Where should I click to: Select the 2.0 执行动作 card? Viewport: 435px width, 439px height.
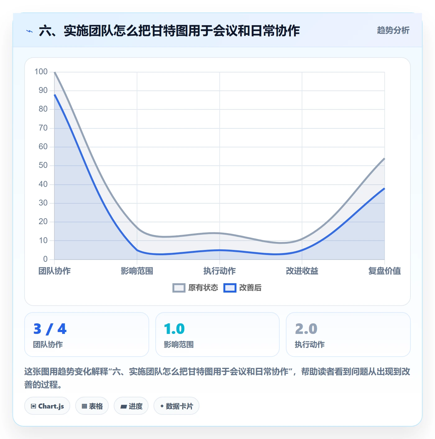[x=348, y=335]
